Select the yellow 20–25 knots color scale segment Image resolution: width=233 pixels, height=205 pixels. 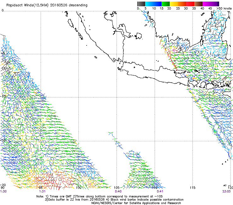coord(174,4)
